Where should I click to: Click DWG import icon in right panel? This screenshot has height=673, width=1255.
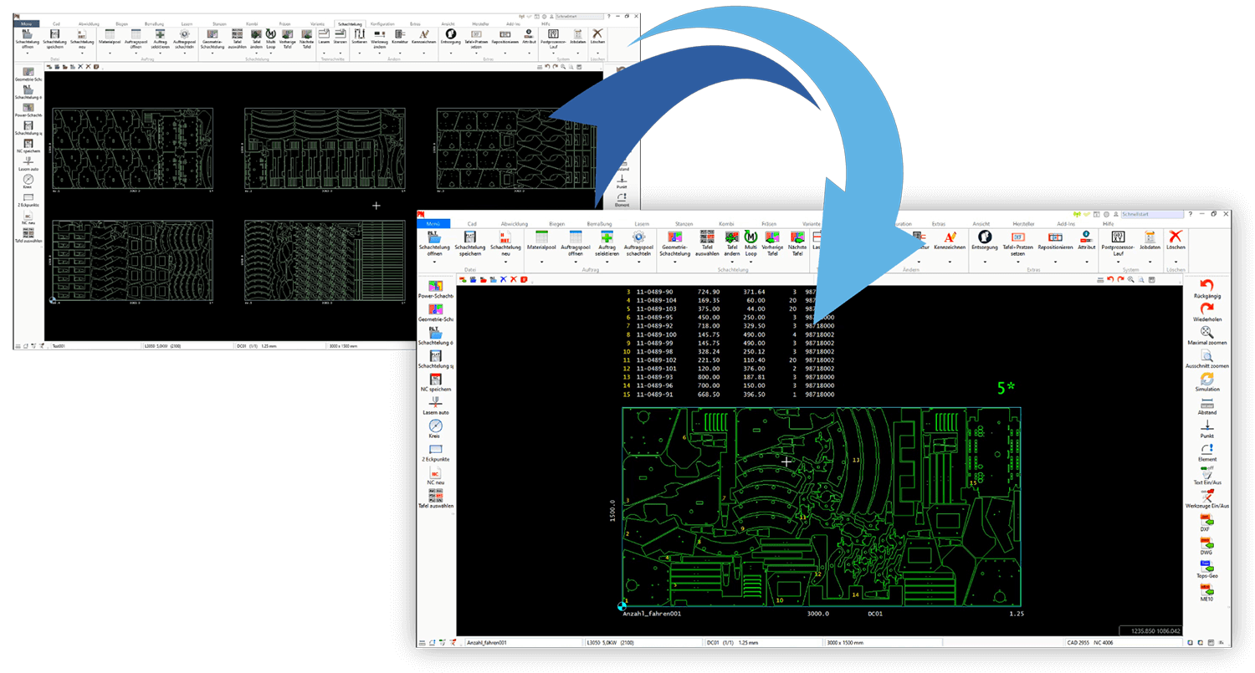coord(1206,547)
